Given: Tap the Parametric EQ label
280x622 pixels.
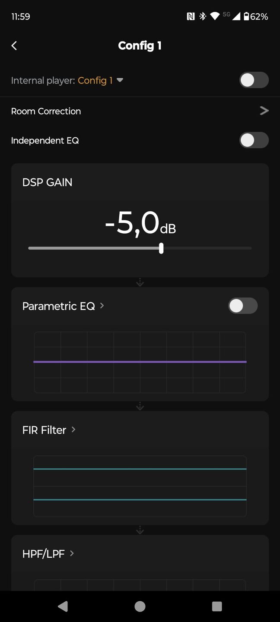Looking at the screenshot, I should pyautogui.click(x=58, y=306).
